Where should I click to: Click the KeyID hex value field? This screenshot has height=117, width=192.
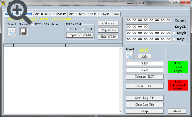click(137, 27)
